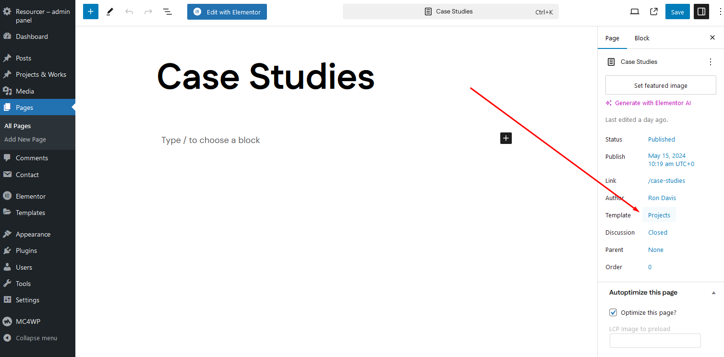The width and height of the screenshot is (724, 357).
Task: Redo the change
Action: [148, 12]
